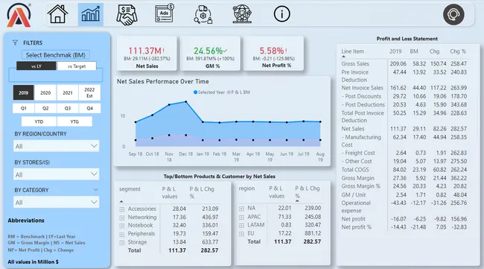Click the Total COGS line item
Image resolution: width=484 pixels, height=269 pixels.
click(355, 170)
